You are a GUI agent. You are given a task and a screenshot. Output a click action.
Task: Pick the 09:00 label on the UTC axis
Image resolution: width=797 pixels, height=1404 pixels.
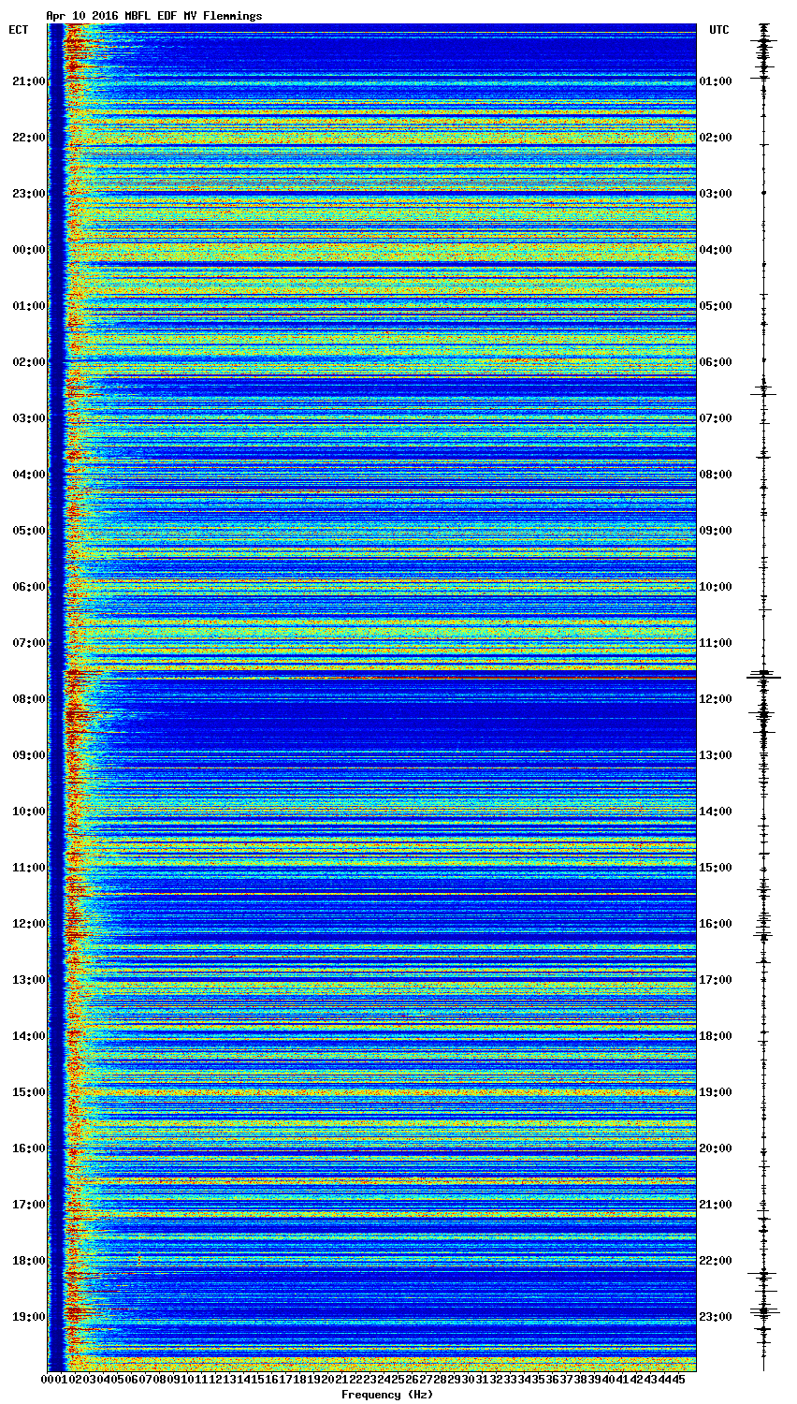[x=716, y=531]
